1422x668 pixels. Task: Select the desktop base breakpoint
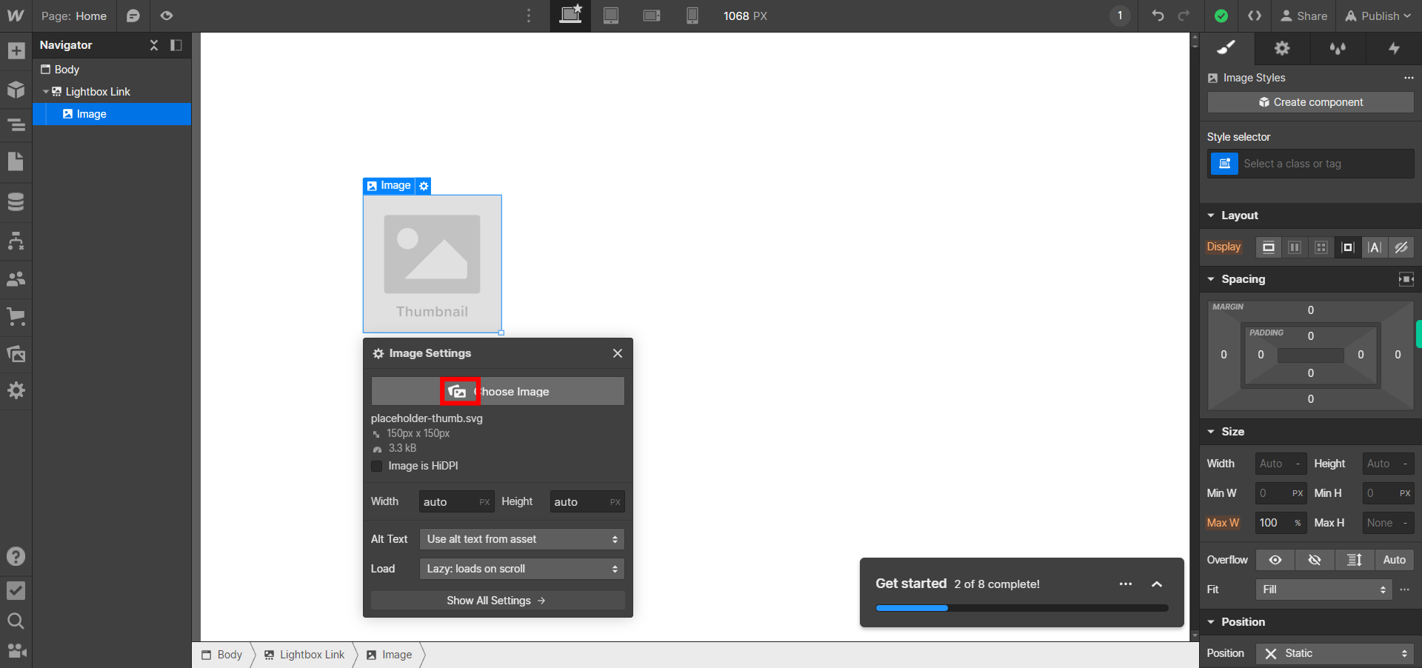pos(570,16)
